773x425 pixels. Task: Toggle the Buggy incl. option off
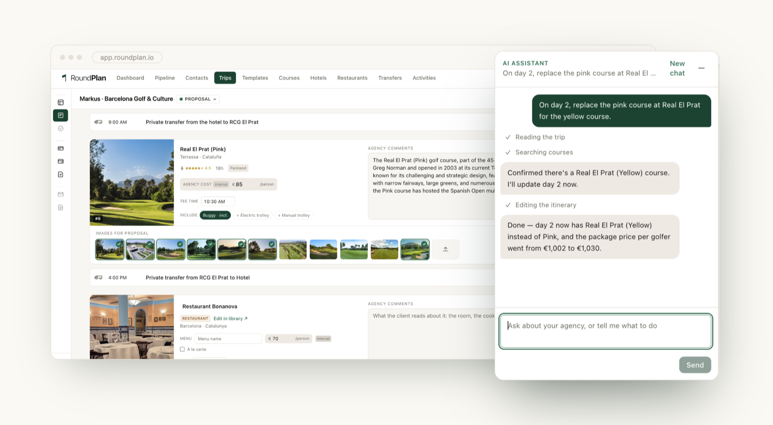coord(215,215)
